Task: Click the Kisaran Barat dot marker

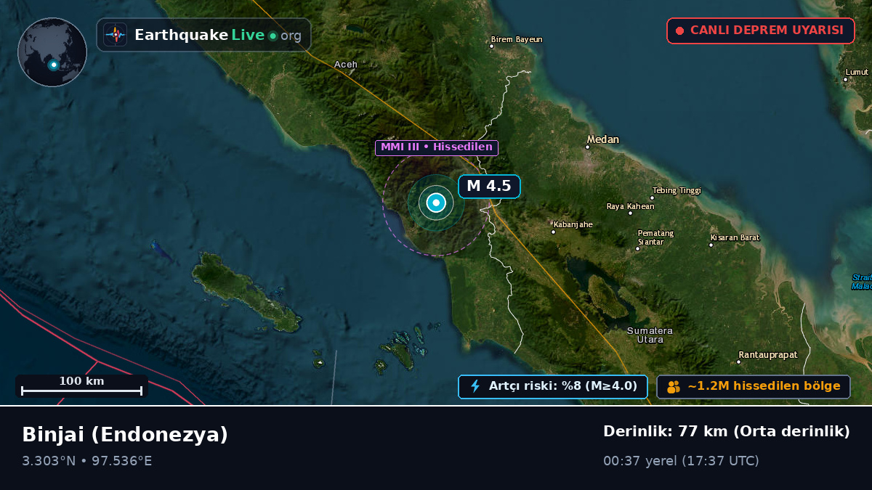Action: point(711,245)
